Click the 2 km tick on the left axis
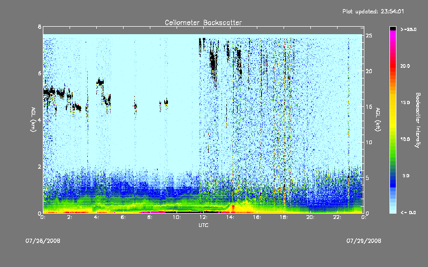The image size is (428, 267). point(40,167)
